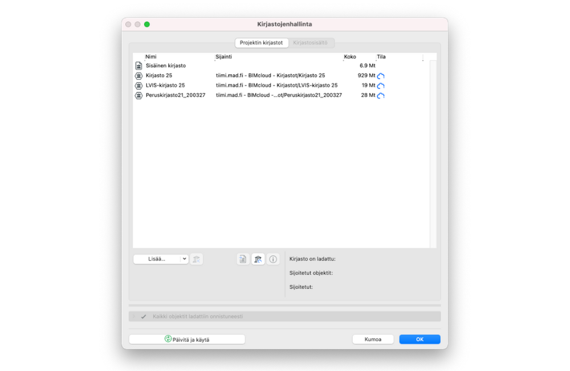Image resolution: width=570 pixels, height=371 pixels.
Task: Click the 19 Mt size value
Action: click(x=368, y=85)
